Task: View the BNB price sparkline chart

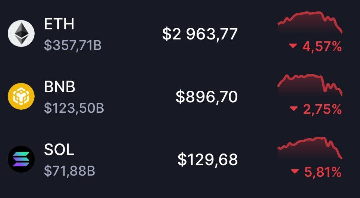Action: coord(310,85)
